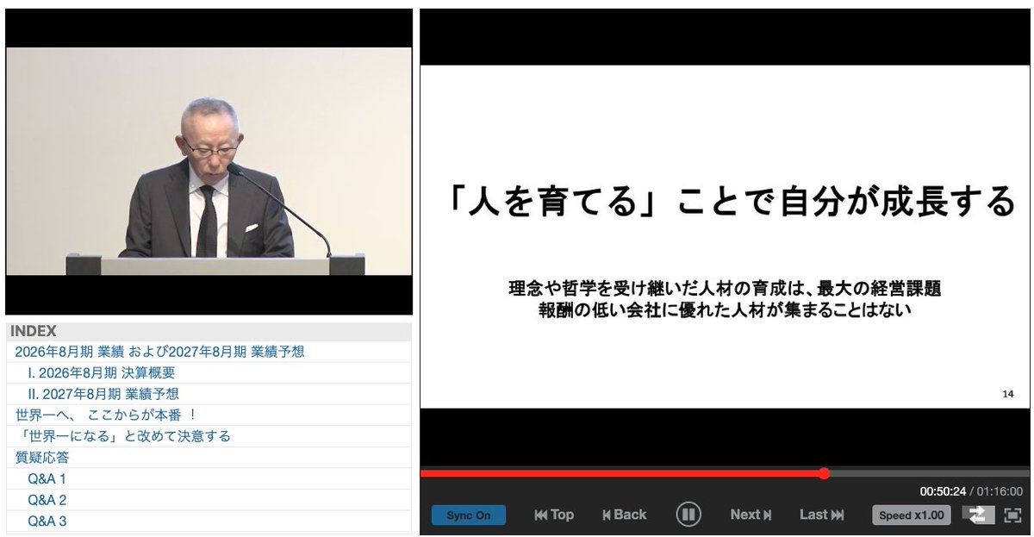The height and width of the screenshot is (537, 1034).
Task: Jump to the Top slide
Action: [x=554, y=515]
